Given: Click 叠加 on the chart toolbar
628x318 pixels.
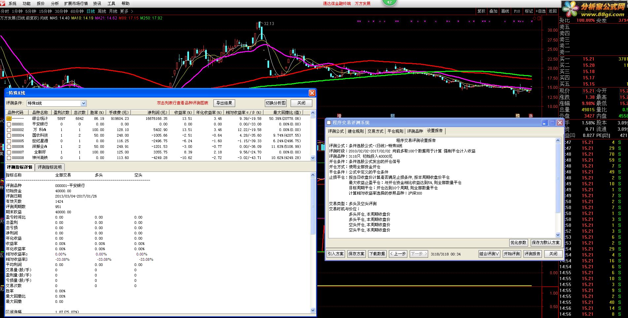Looking at the screenshot, I should pos(493,11).
